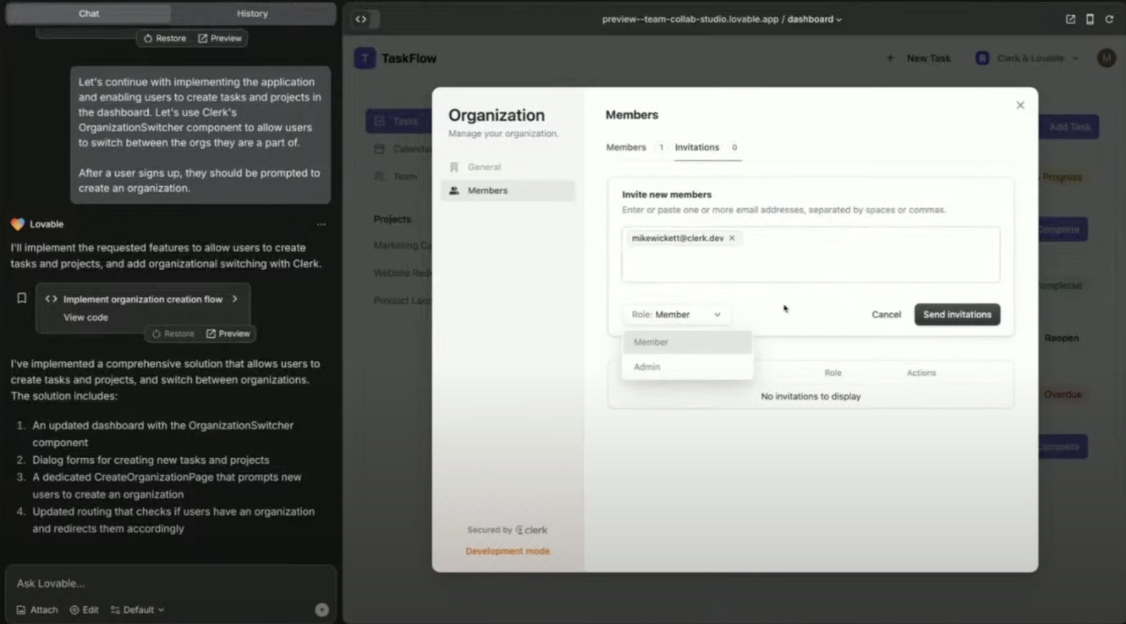Send the chat message arrow

pos(321,610)
